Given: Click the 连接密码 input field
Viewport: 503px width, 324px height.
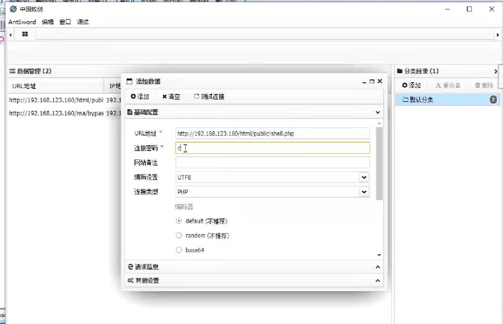Looking at the screenshot, I should point(273,148).
